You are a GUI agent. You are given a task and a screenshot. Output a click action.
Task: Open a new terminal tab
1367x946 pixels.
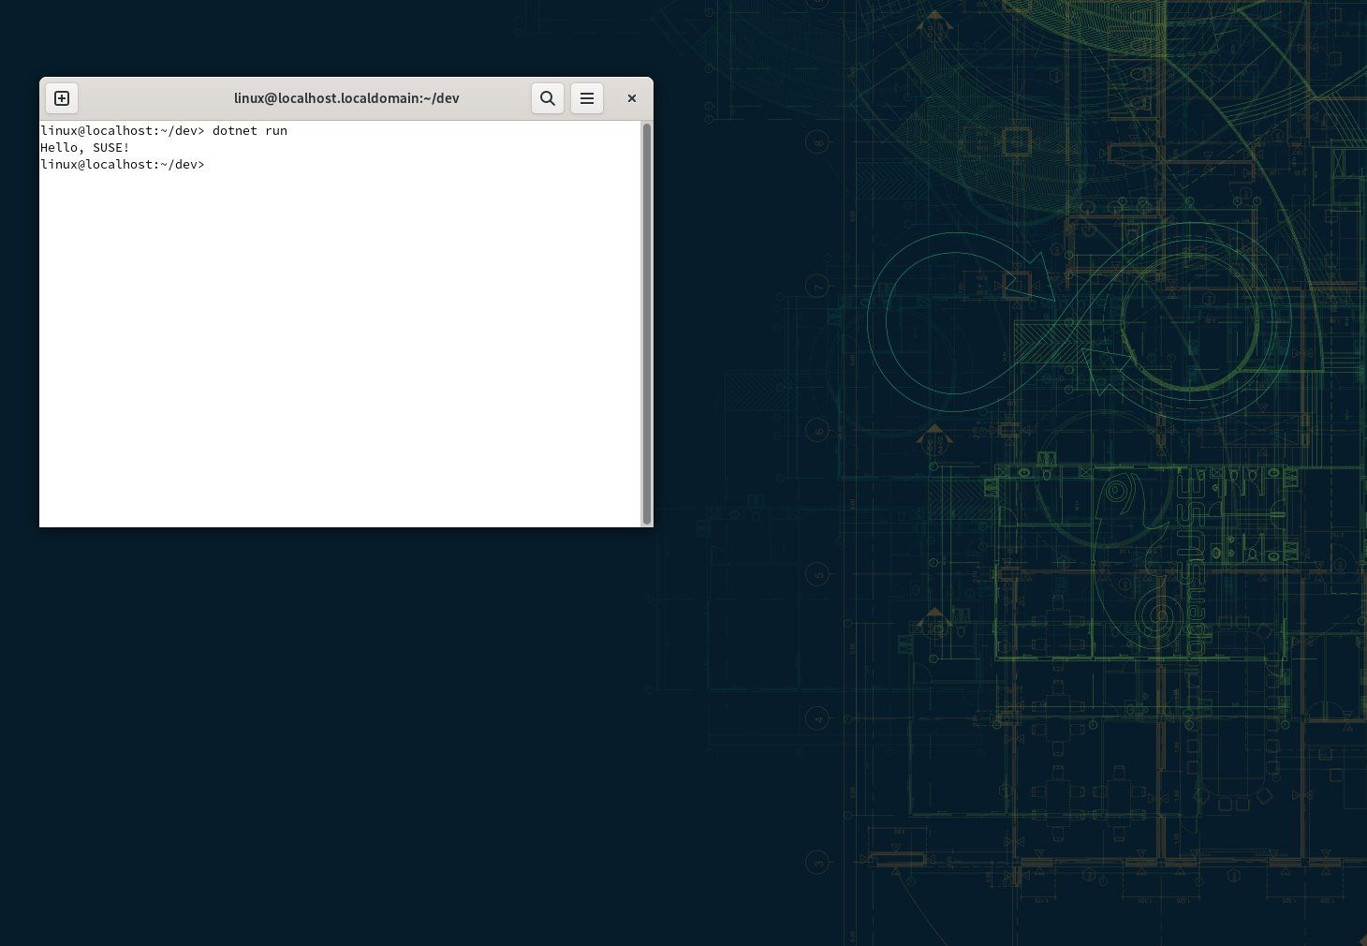coord(62,98)
